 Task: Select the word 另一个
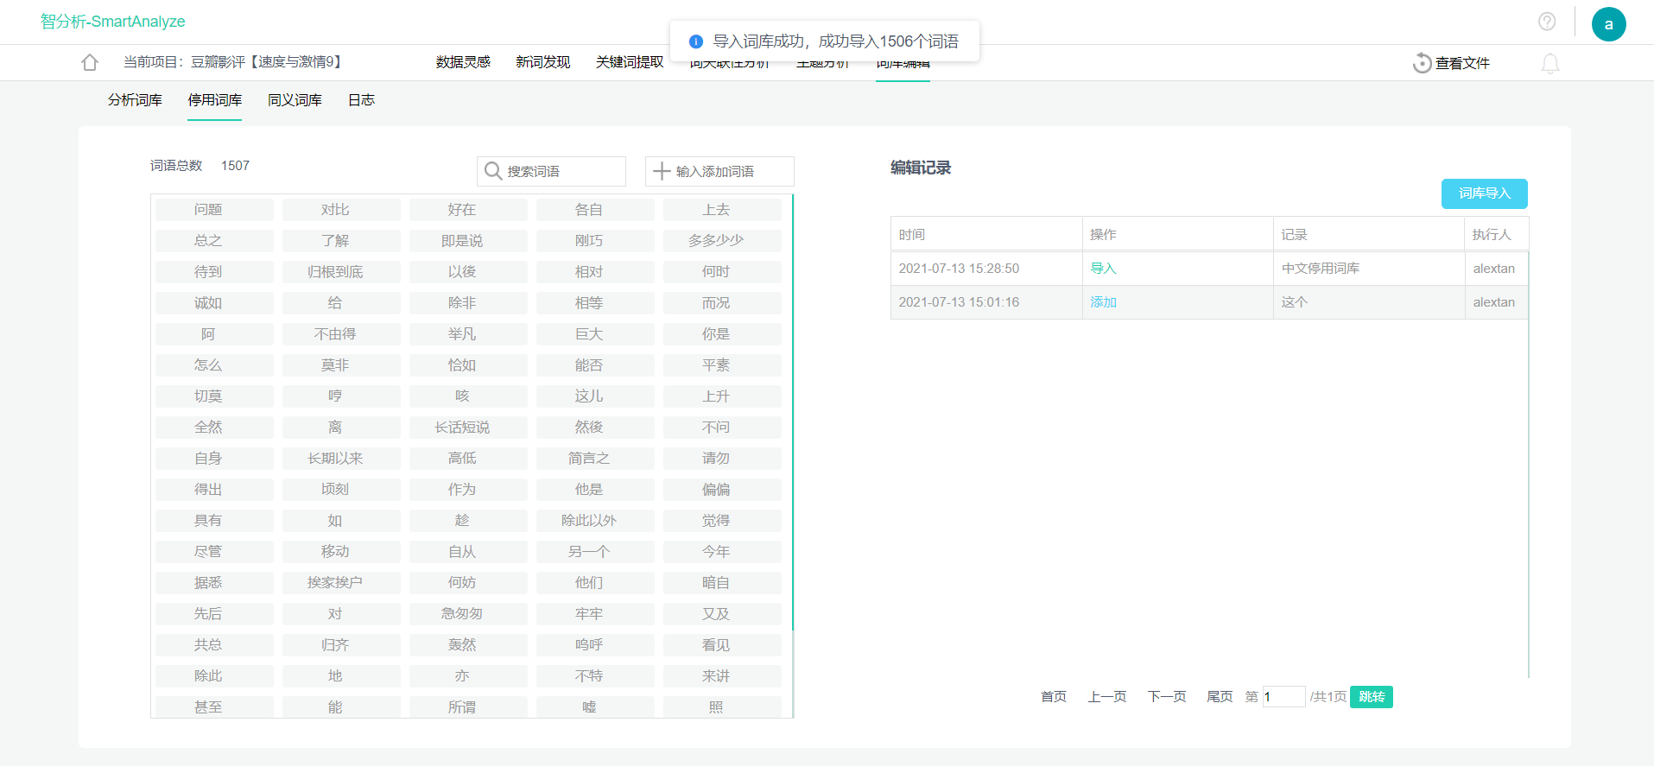click(x=595, y=552)
